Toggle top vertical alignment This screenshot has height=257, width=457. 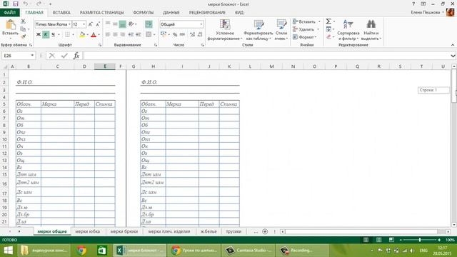108,24
